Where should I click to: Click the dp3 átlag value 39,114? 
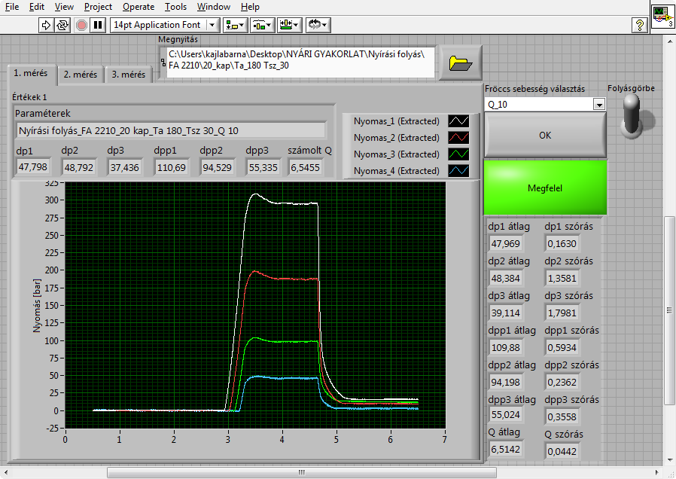point(506,313)
